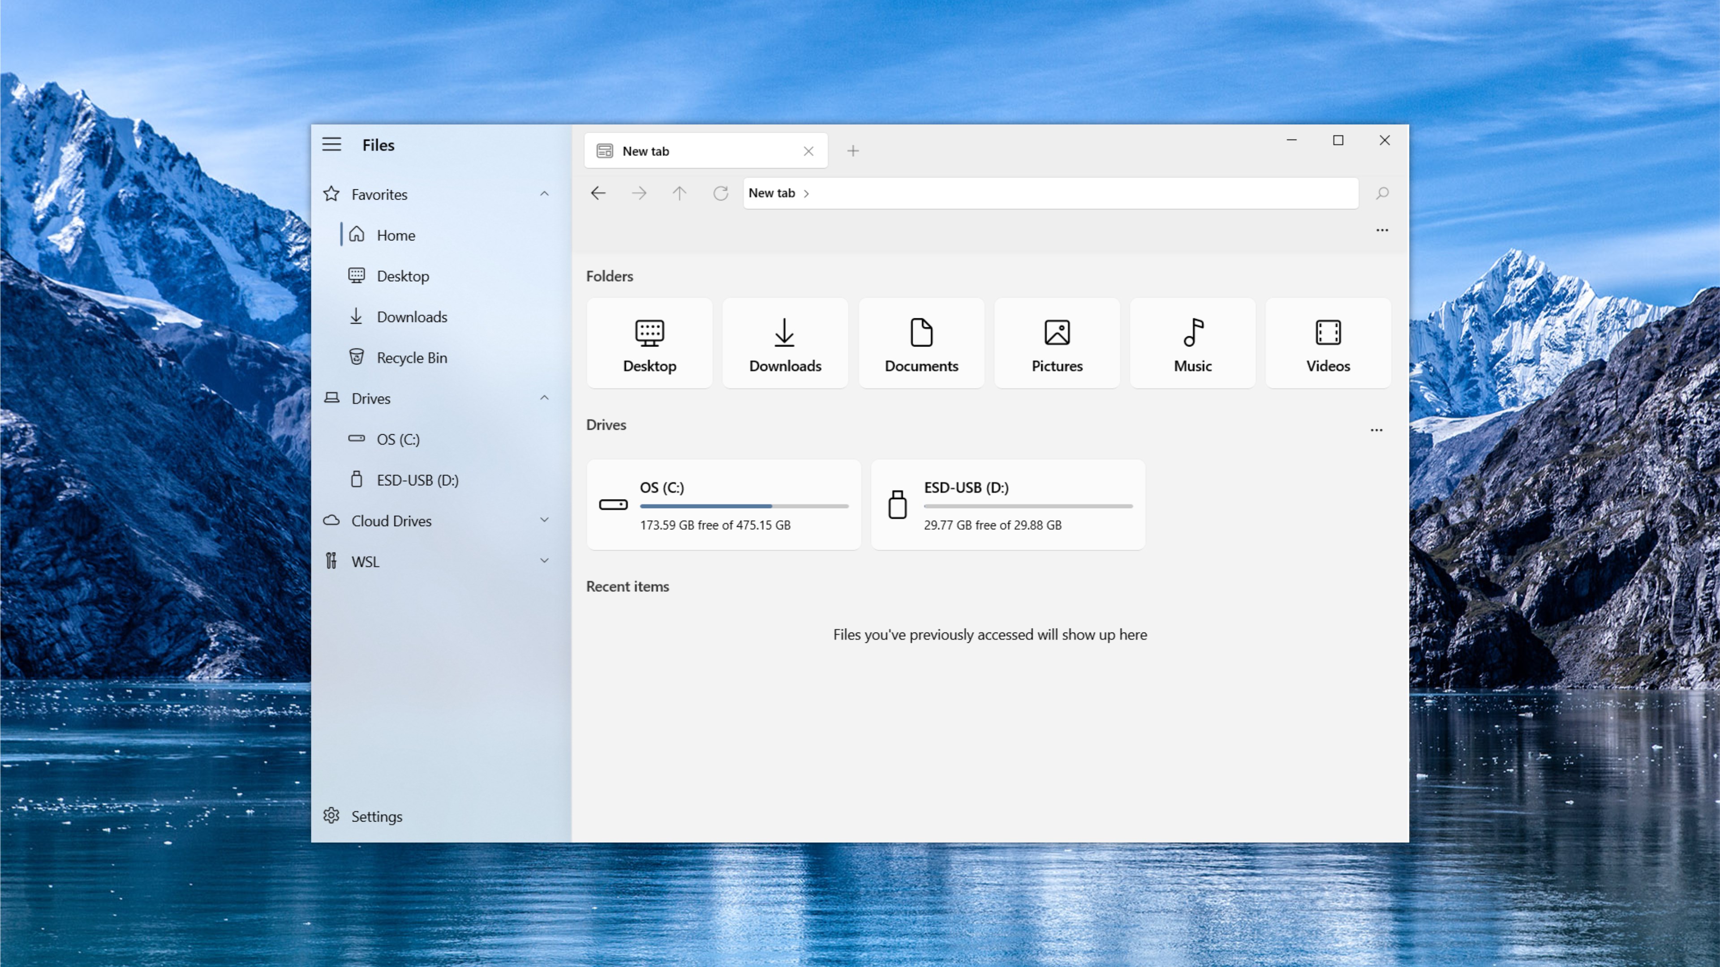Click the search icon in the toolbar
Viewport: 1720px width, 967px height.
[1382, 193]
